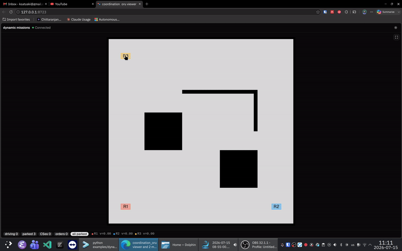
Task: Click the fullscreen expand icon in viewer
Action: click(396, 38)
